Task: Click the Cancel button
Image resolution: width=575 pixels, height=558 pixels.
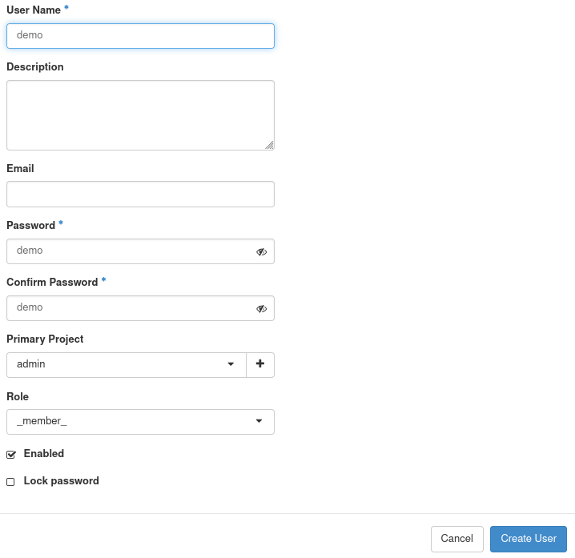Action: pos(456,539)
